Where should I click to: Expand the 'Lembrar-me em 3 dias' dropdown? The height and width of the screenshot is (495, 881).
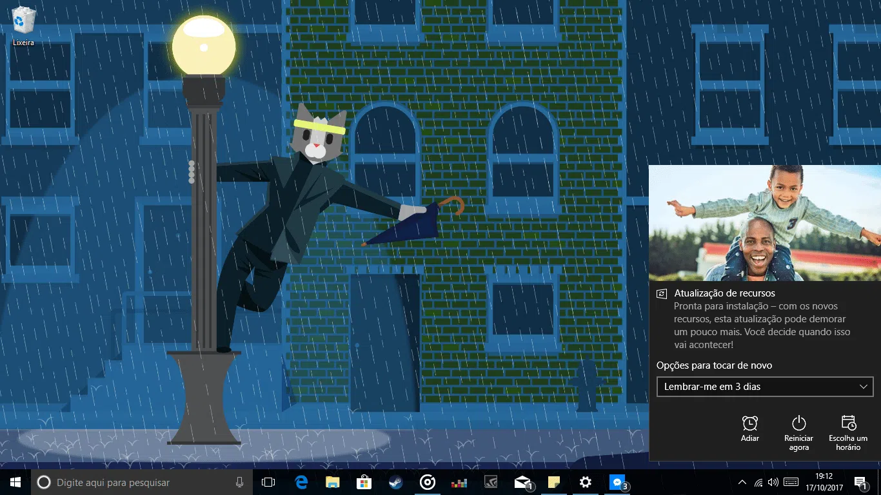coord(764,387)
